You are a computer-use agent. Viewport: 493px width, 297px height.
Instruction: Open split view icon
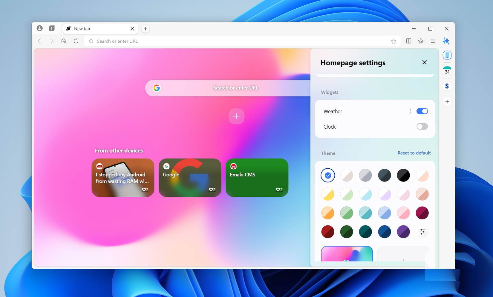409,41
